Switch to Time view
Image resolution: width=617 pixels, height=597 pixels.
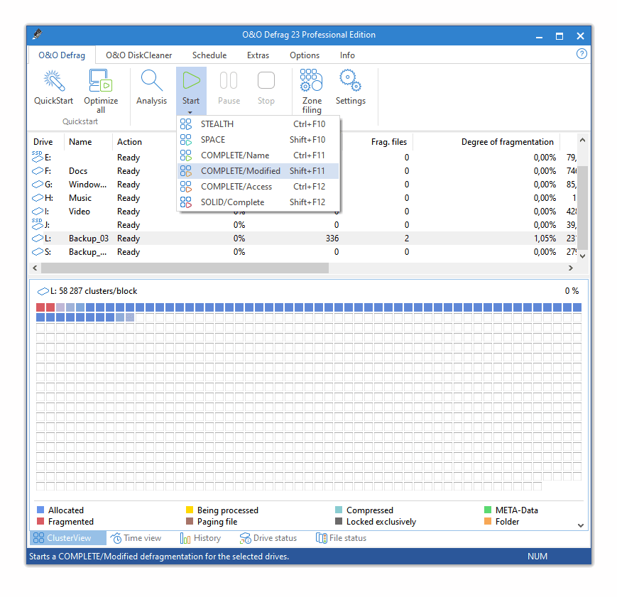point(136,538)
